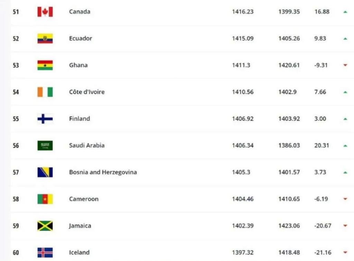
Task: Select the Ecuador flag icon
Action: (x=45, y=39)
